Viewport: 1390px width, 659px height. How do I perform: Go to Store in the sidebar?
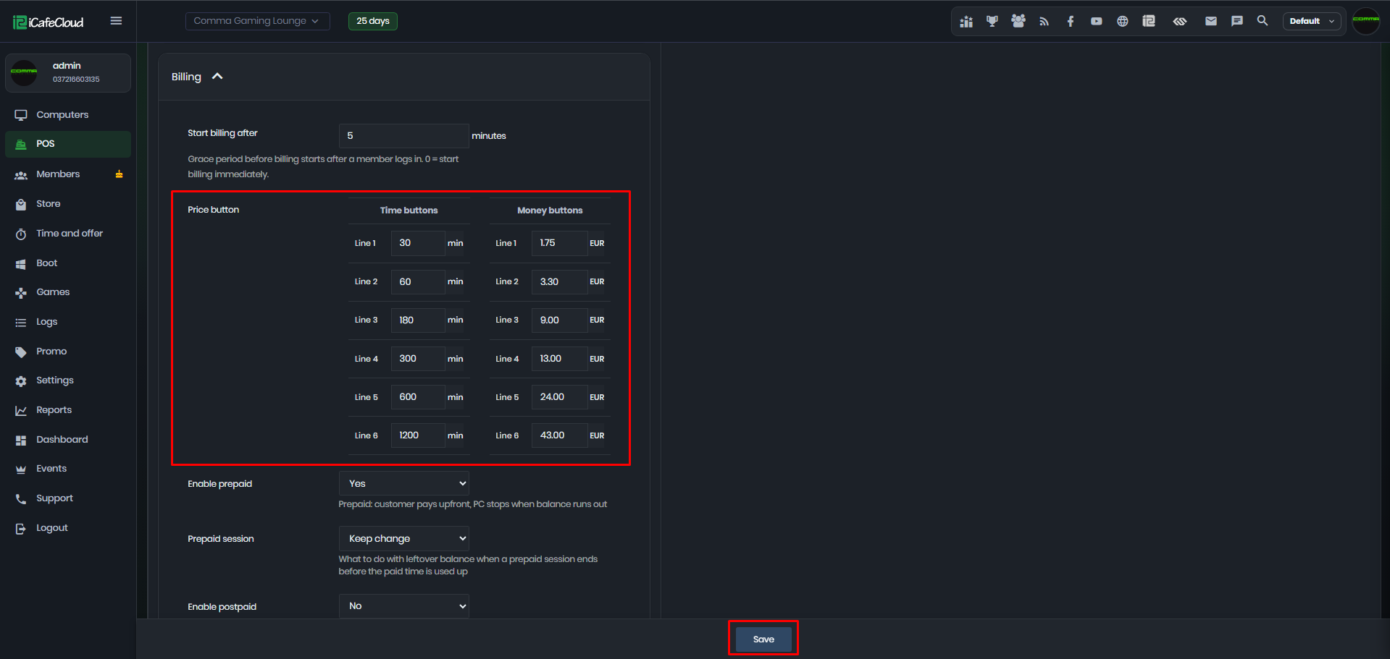(x=68, y=204)
